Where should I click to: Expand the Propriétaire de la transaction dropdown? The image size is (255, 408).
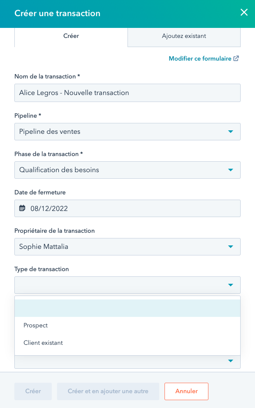pos(231,247)
